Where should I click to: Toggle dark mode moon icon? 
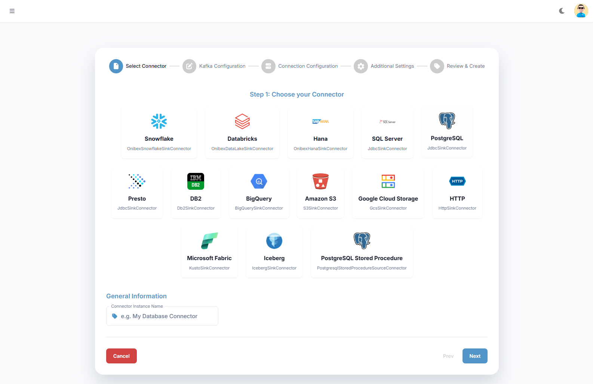coord(562,11)
